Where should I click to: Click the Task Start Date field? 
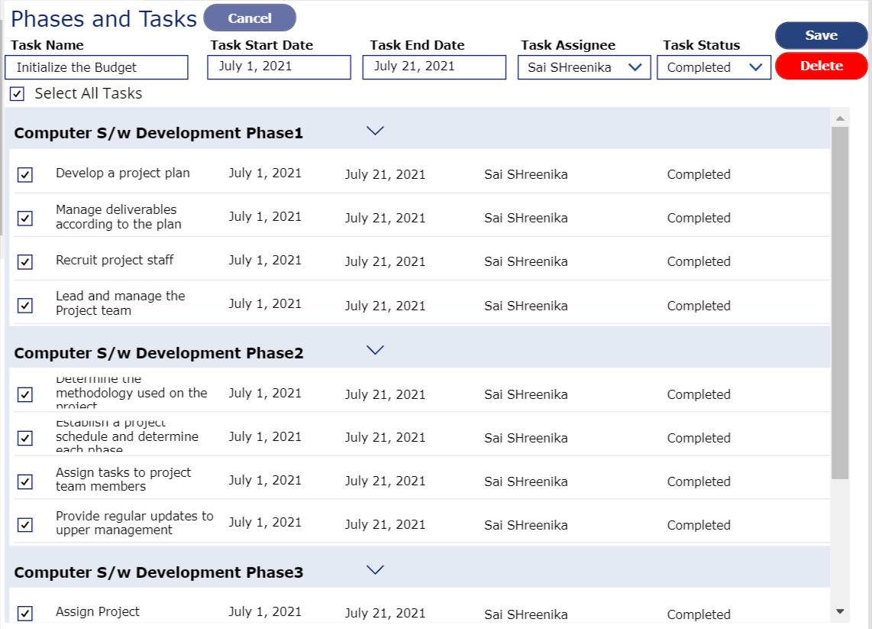pos(278,67)
